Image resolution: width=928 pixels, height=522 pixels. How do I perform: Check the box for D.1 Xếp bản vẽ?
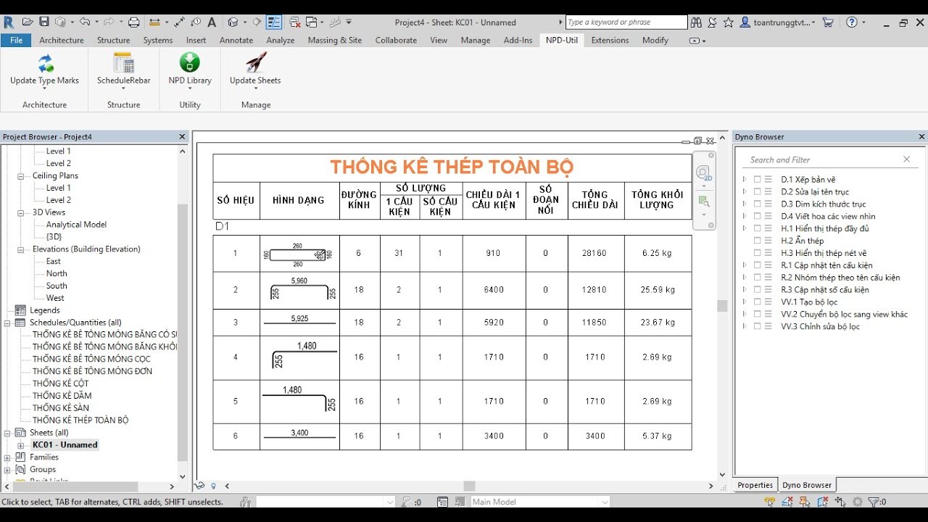tap(757, 179)
